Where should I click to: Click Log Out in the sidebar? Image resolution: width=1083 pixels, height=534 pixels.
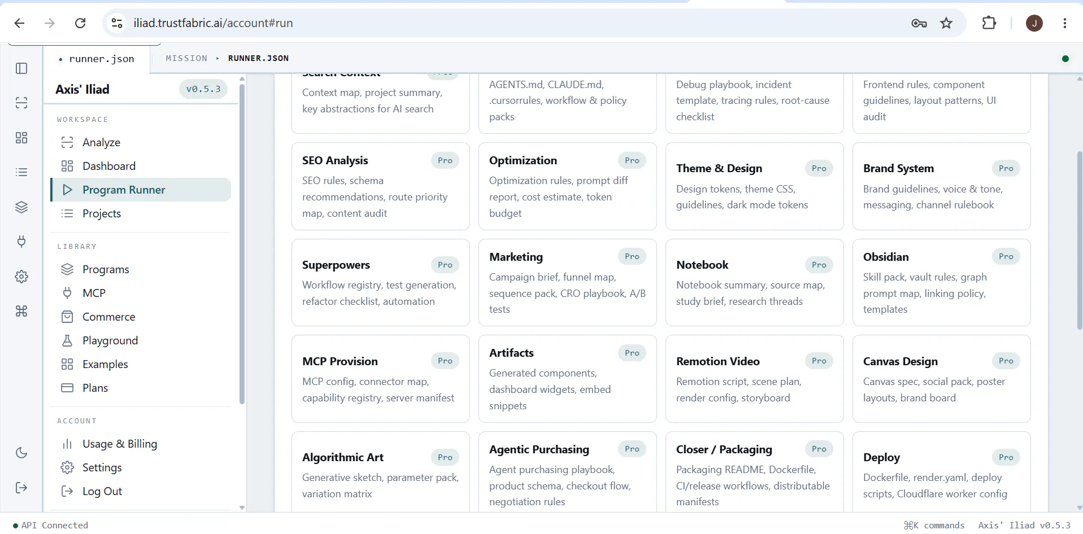pos(141,491)
